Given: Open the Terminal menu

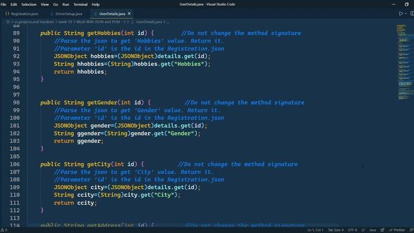Looking at the screenshot, I should point(80,5).
